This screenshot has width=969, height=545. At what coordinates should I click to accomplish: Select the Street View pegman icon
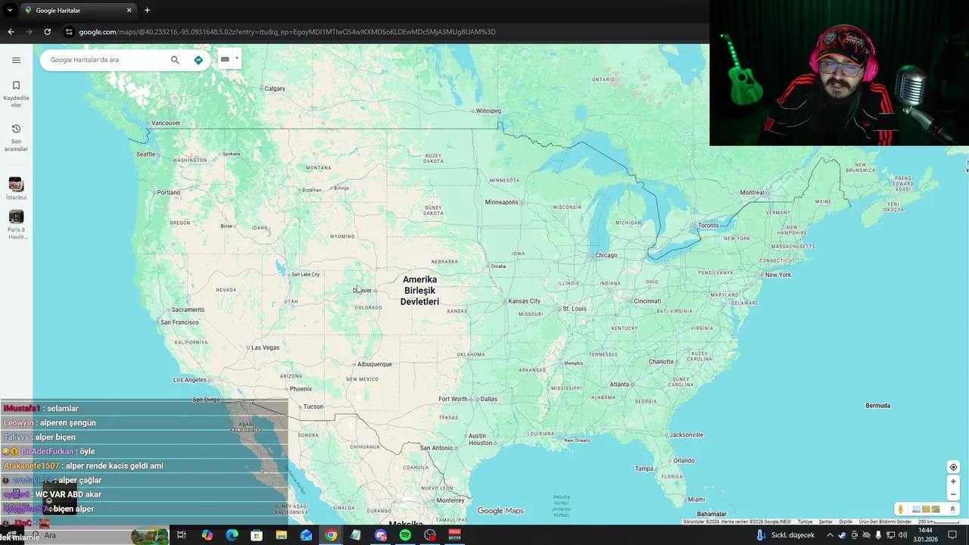pyautogui.click(x=901, y=509)
